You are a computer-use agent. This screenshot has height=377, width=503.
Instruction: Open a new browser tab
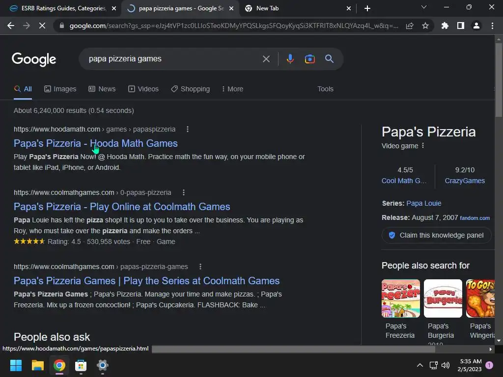pyautogui.click(x=367, y=8)
